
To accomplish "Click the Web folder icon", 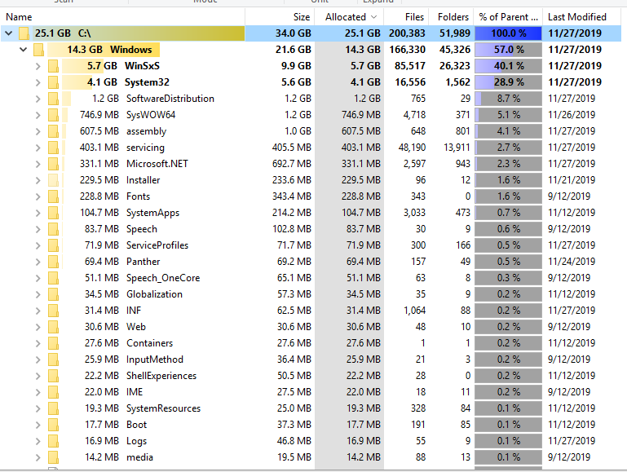I will click(53, 327).
